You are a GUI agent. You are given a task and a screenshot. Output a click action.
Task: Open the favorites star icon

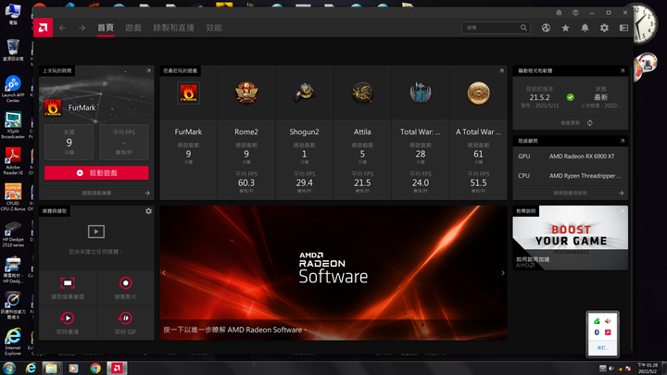[x=565, y=28]
